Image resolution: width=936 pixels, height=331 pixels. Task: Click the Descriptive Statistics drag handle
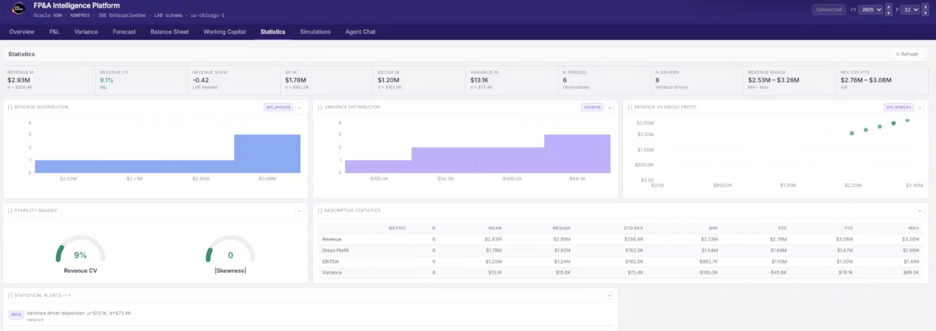coord(320,211)
